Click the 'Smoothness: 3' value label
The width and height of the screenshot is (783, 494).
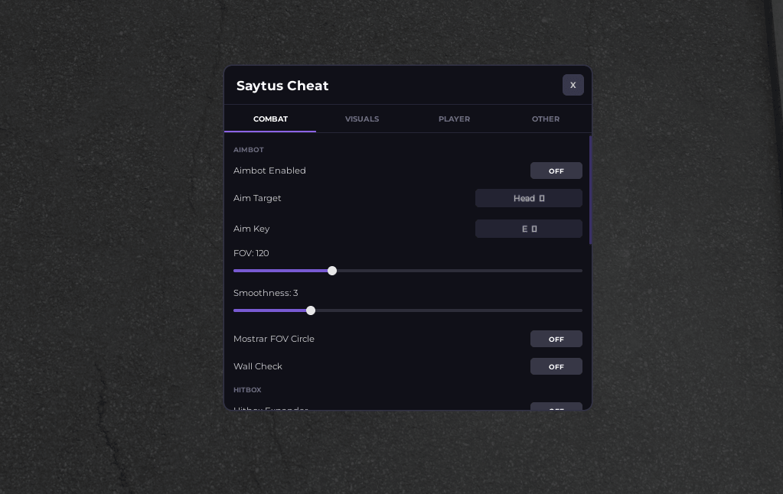coord(265,293)
